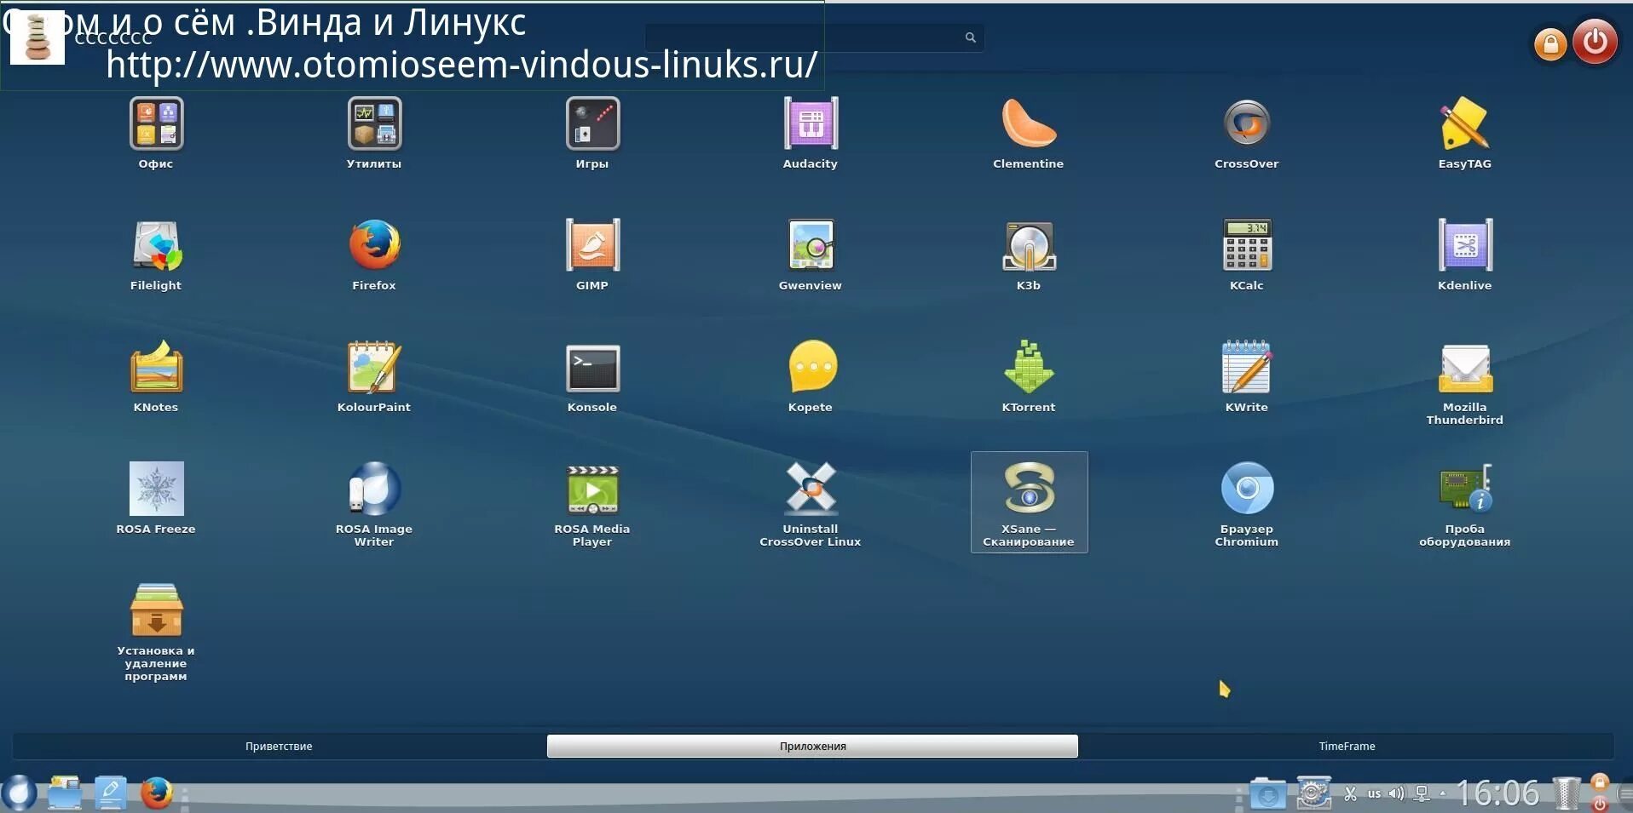
Task: Launch Clementine music player
Action: coord(1029,134)
